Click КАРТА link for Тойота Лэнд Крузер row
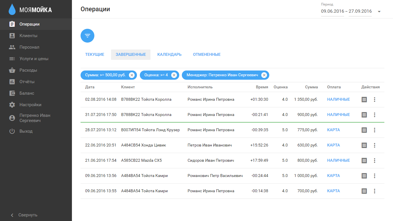 click(x=333, y=130)
